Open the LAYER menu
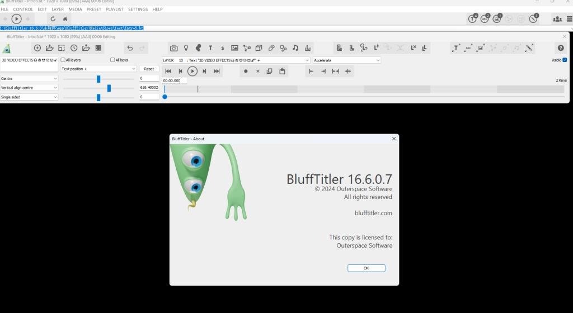 [58, 9]
